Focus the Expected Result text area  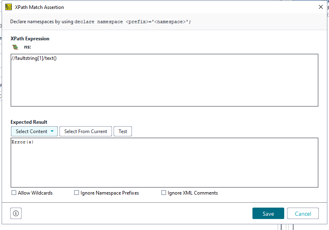[x=164, y=163]
